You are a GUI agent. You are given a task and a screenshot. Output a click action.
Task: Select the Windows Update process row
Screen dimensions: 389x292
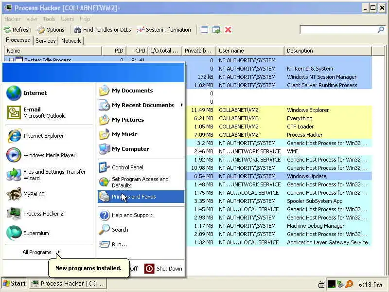(x=279, y=176)
